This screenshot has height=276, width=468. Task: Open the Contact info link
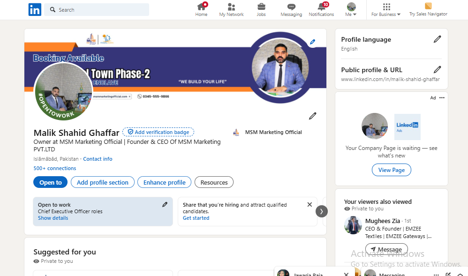point(98,159)
